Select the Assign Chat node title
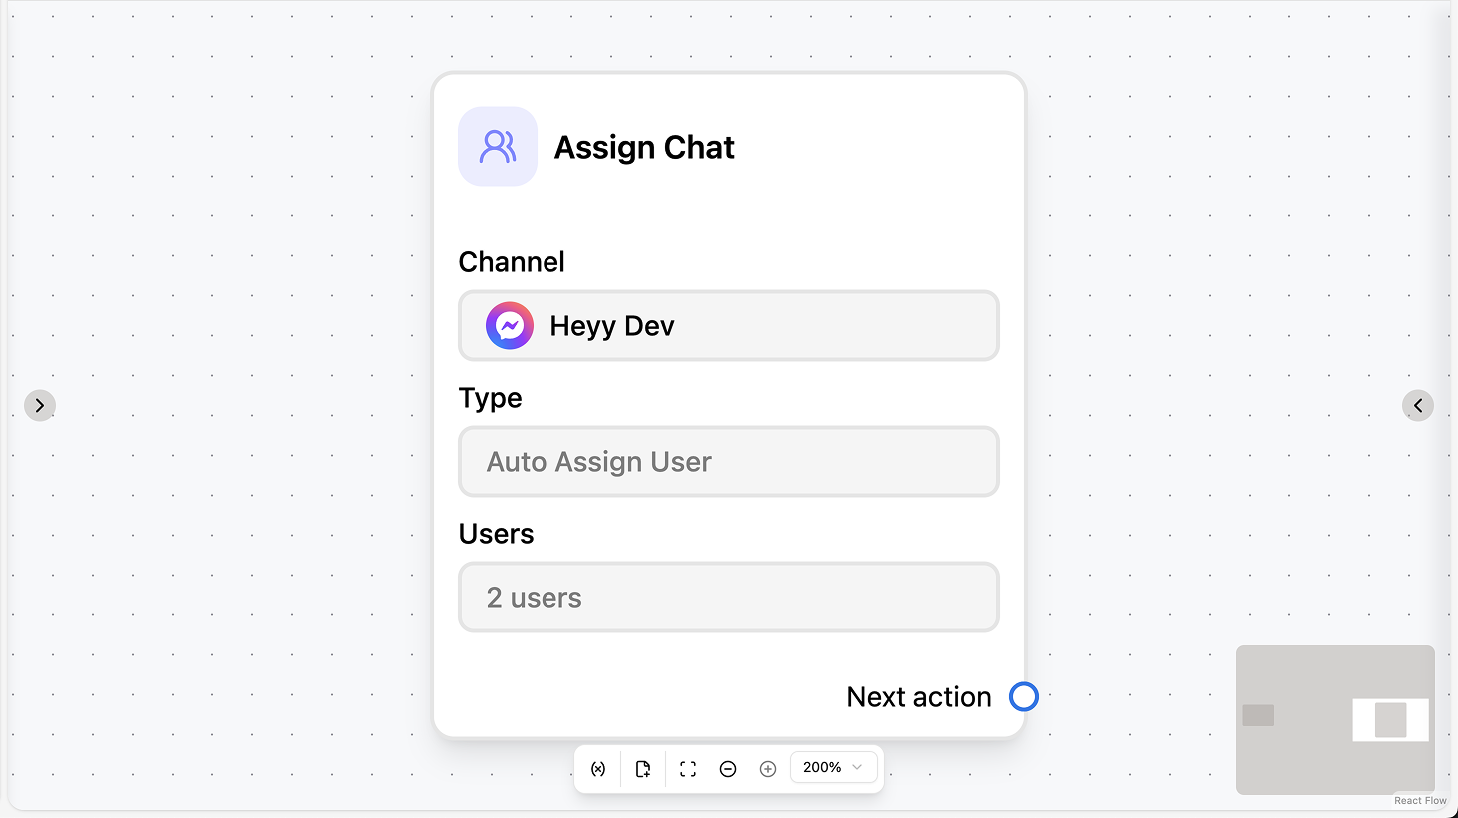The height and width of the screenshot is (818, 1458). coord(644,146)
